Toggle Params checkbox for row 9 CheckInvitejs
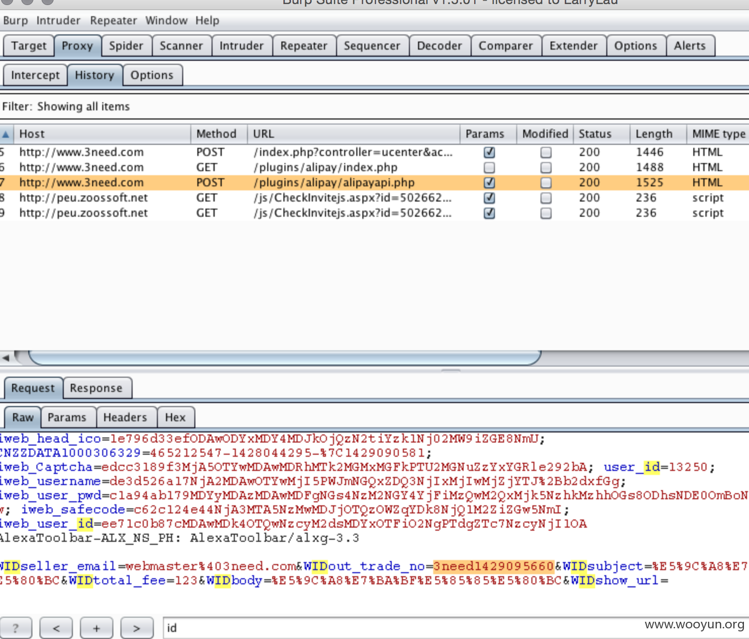Viewport: 749px width, 639px height. point(489,213)
